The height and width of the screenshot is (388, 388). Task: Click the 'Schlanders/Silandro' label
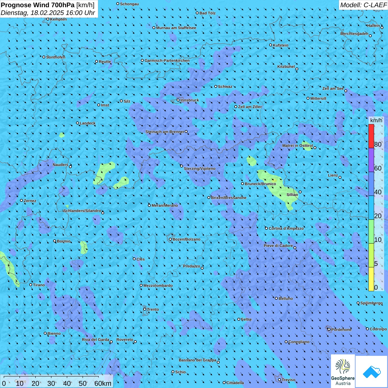(82, 211)
